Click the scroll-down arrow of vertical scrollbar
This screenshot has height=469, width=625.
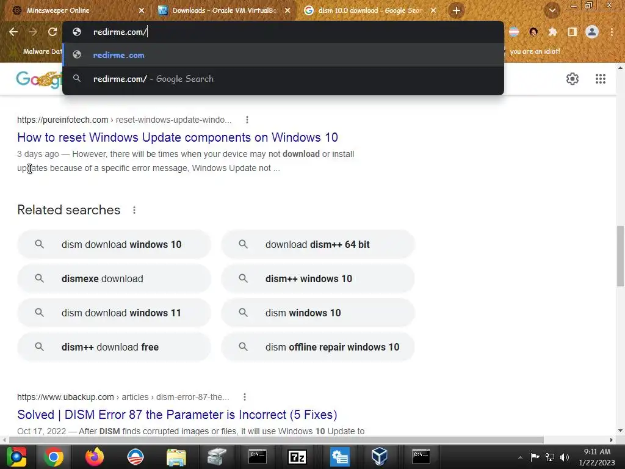point(620,431)
